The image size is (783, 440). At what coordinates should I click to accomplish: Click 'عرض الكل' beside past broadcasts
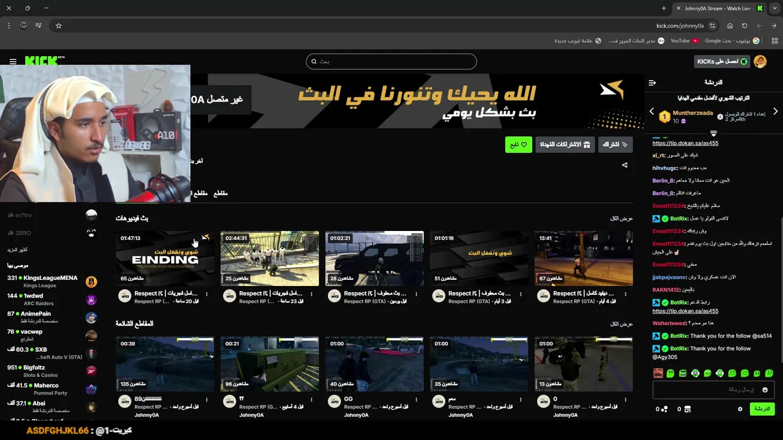coord(622,218)
